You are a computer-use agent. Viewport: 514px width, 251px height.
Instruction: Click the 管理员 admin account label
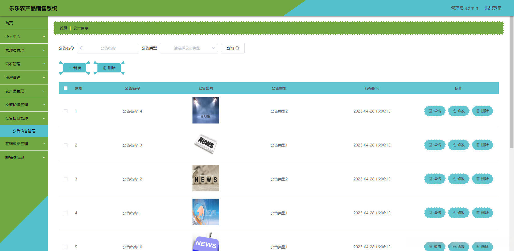tap(464, 8)
